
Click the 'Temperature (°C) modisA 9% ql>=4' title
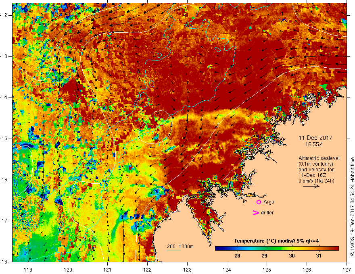(276, 241)
